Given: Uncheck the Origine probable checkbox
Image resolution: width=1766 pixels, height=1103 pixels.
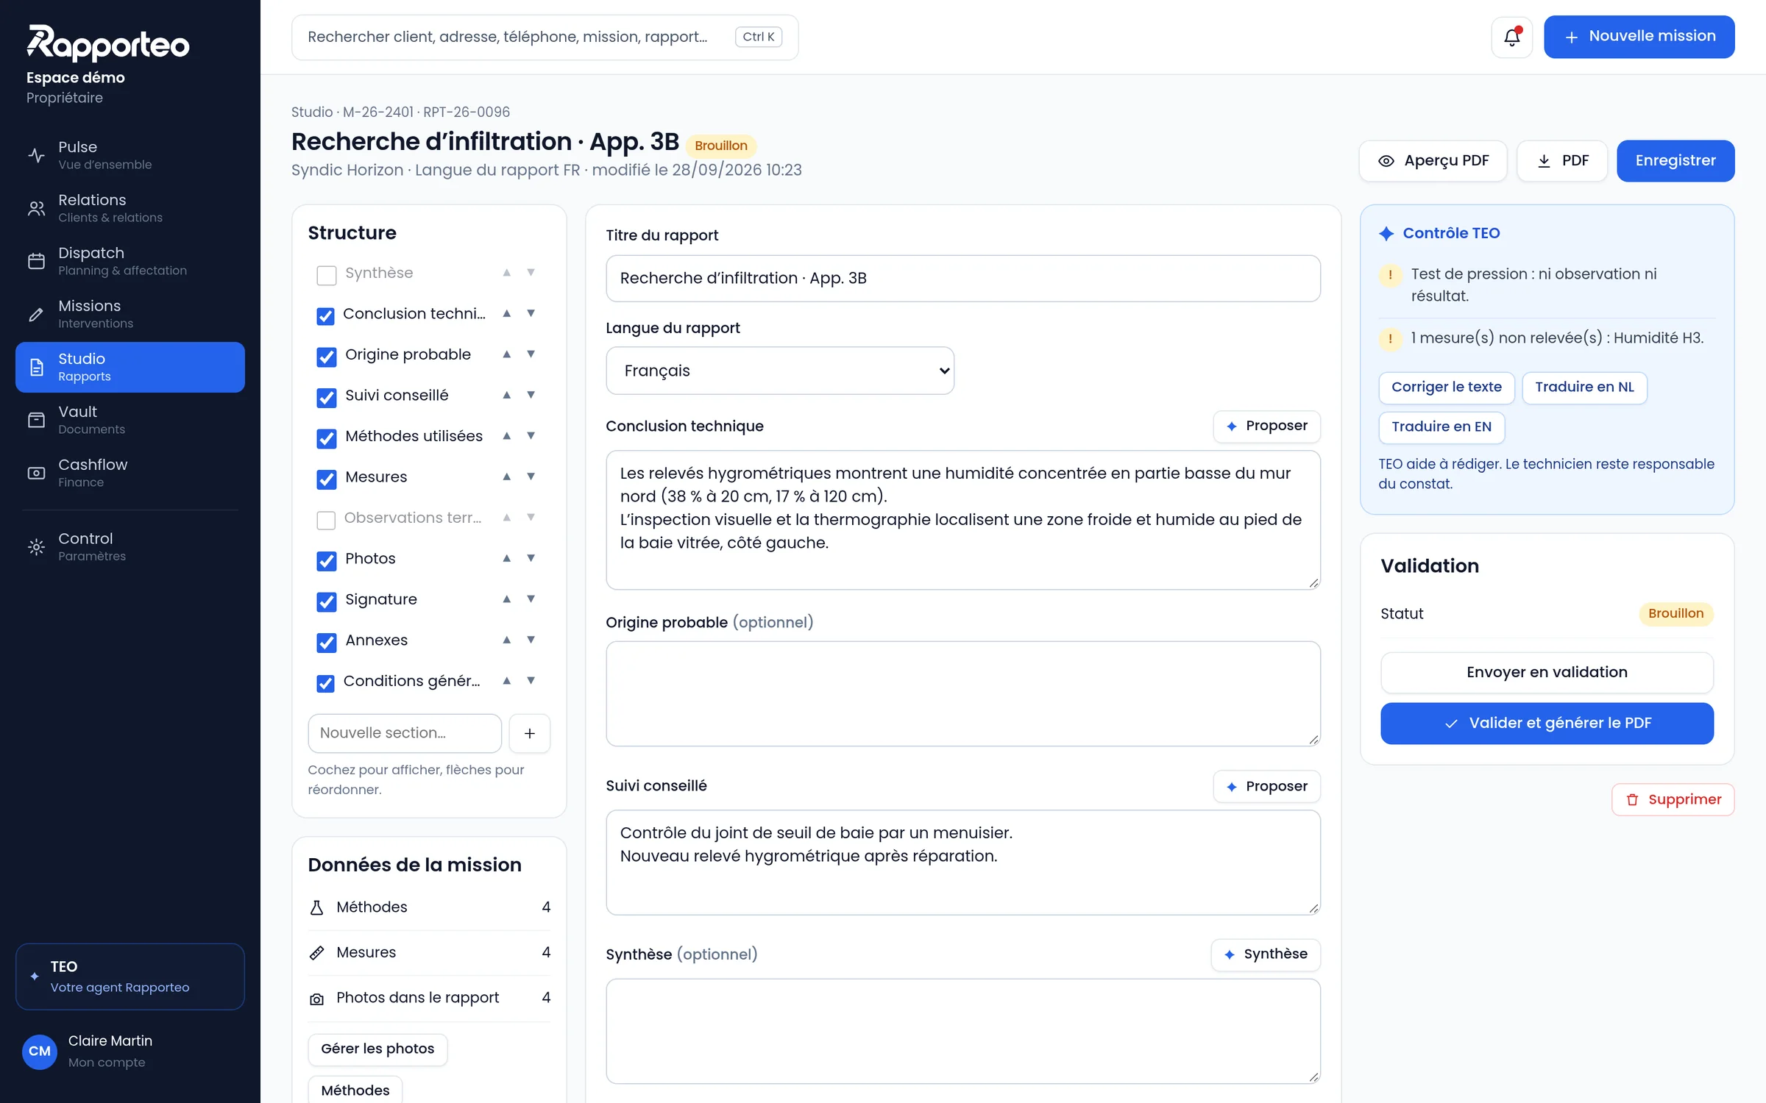Looking at the screenshot, I should (x=326, y=357).
